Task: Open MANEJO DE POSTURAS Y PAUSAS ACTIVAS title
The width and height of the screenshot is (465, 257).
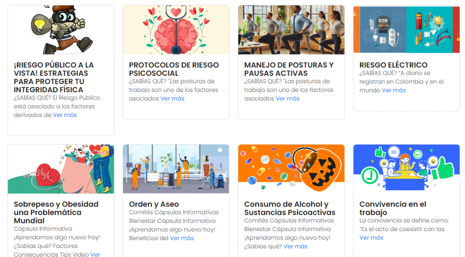Action: 289,69
